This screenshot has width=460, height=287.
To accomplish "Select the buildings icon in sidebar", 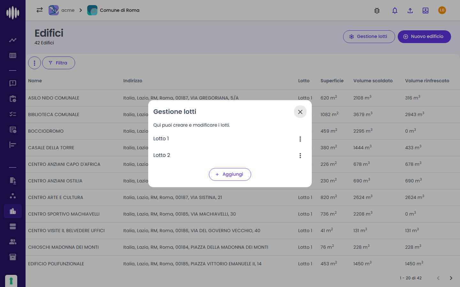I will tap(13, 211).
